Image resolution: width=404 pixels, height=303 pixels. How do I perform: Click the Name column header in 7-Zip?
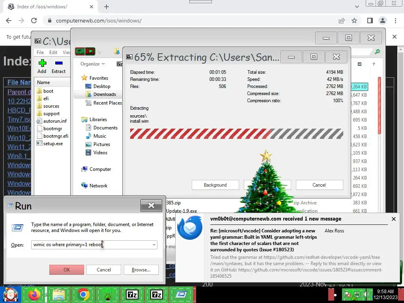tap(43, 82)
